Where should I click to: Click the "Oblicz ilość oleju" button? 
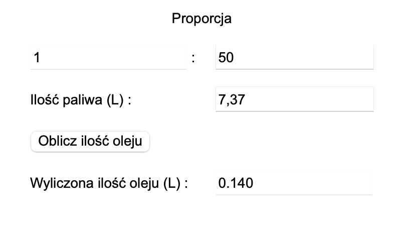coord(90,141)
